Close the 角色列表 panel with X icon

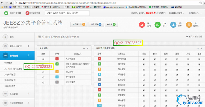tap(87, 48)
